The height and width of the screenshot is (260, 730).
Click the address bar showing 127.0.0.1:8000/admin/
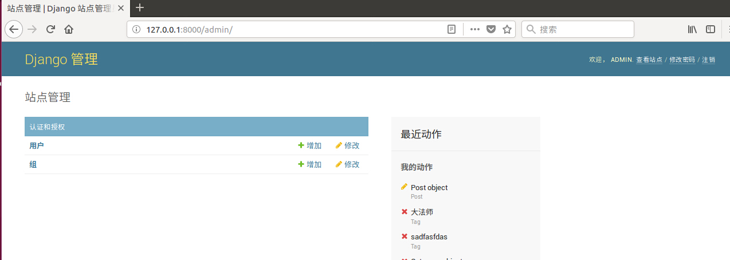[x=286, y=29]
